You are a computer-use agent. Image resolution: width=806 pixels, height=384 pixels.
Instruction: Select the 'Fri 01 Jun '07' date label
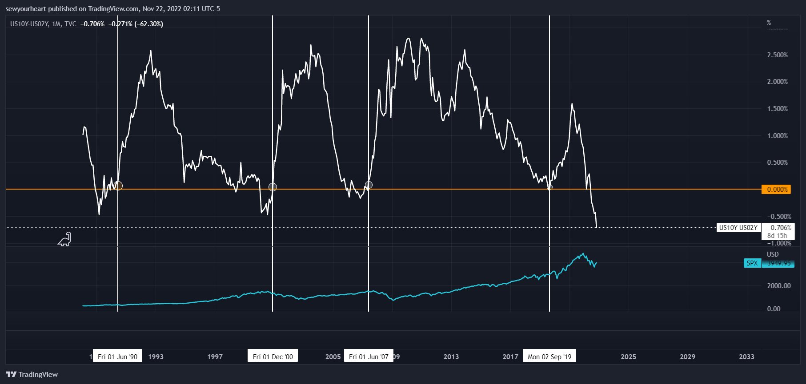point(369,356)
